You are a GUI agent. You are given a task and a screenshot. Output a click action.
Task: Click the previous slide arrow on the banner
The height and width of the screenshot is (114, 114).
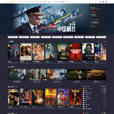click(3, 19)
